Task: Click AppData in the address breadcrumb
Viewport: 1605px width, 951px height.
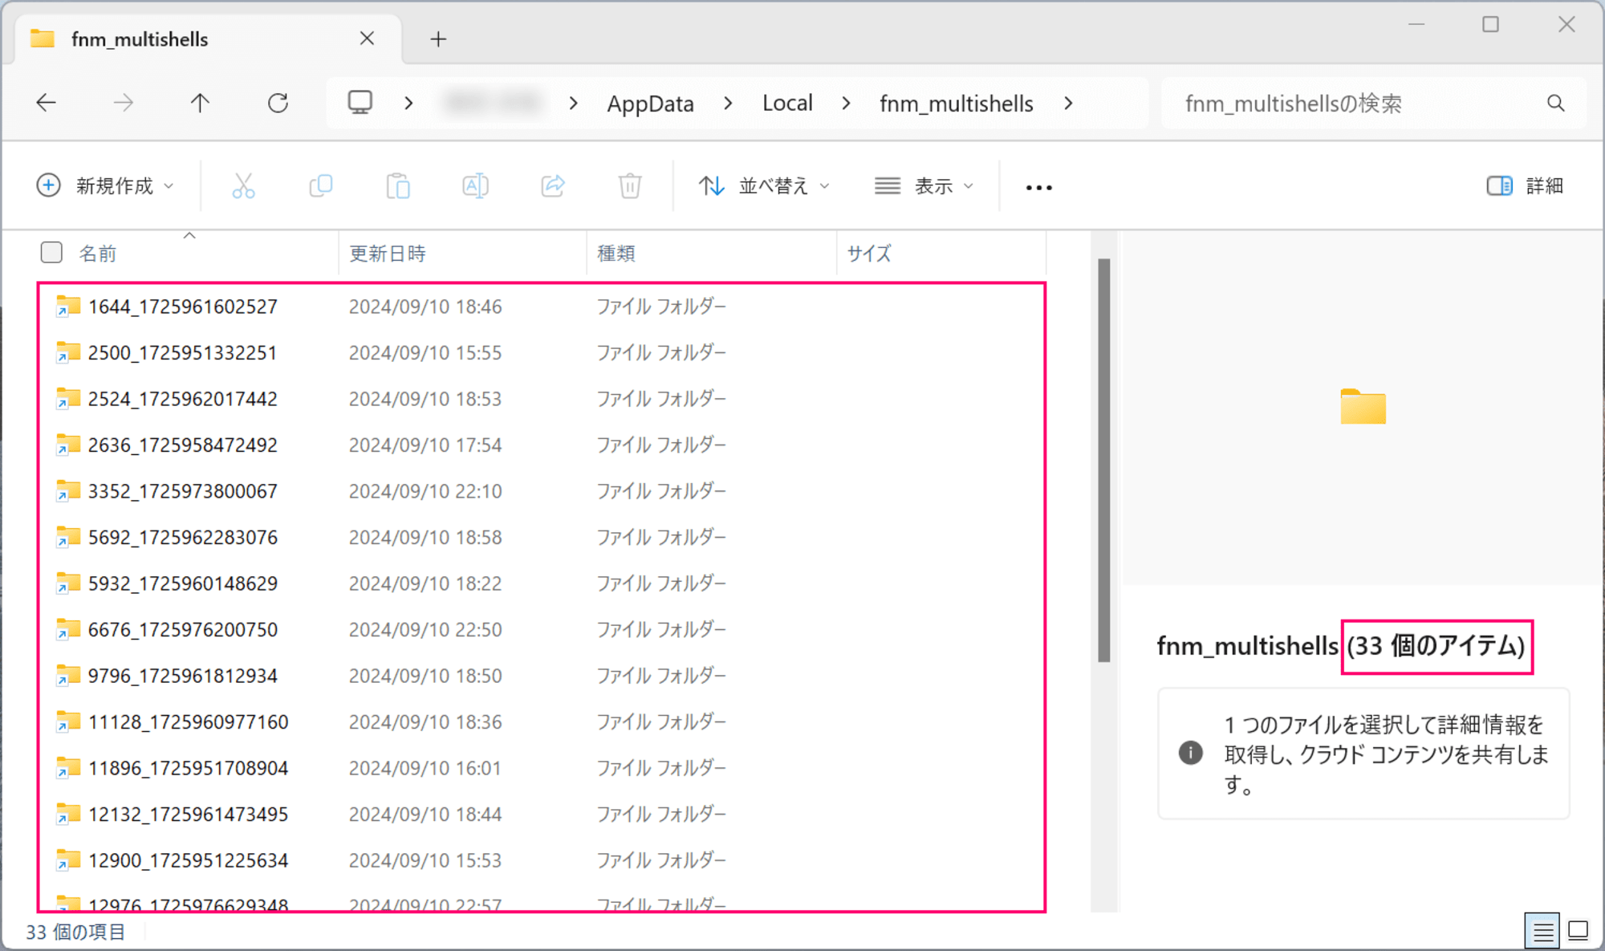Action: pos(650,104)
